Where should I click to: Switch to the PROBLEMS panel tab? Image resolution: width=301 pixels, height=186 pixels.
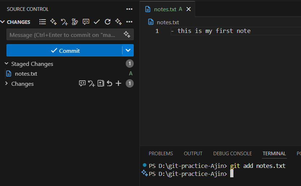(161, 153)
